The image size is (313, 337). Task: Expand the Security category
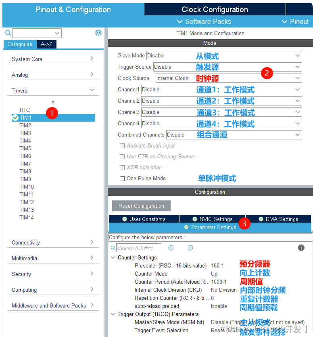(53, 274)
